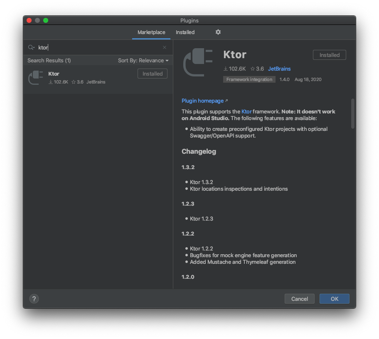Follow the Ktor framework link in description
Viewport: 379px width, 339px height.
click(246, 112)
